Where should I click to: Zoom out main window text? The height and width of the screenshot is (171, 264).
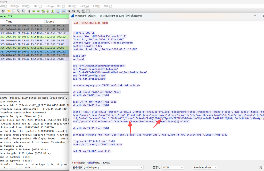click(x=74, y=11)
